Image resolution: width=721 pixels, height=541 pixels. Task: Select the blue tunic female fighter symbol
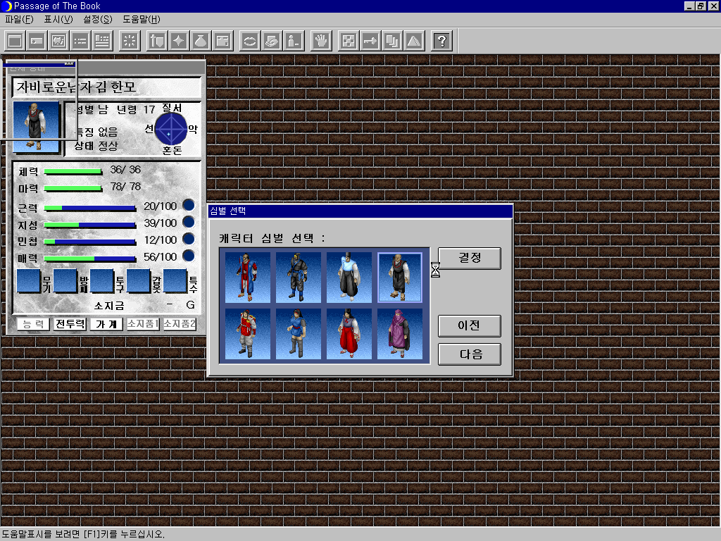pyautogui.click(x=299, y=334)
